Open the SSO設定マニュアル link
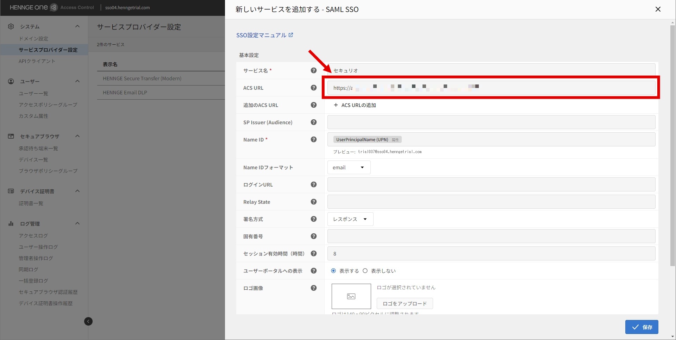The height and width of the screenshot is (340, 676). pyautogui.click(x=264, y=35)
